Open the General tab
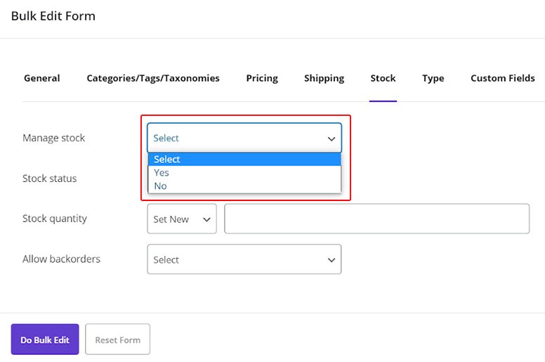 41,78
